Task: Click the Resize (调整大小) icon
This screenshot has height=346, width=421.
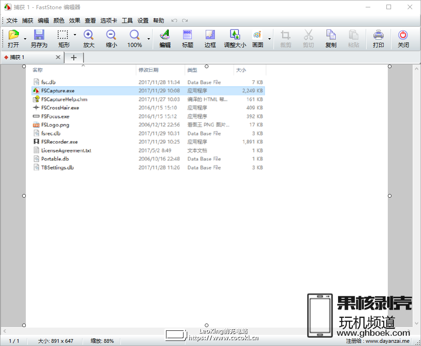Action: (235, 35)
